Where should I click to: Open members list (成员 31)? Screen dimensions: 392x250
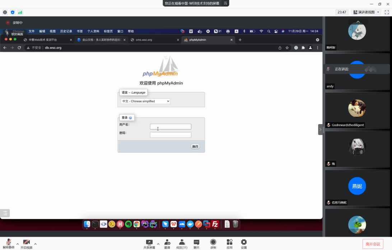click(182, 244)
